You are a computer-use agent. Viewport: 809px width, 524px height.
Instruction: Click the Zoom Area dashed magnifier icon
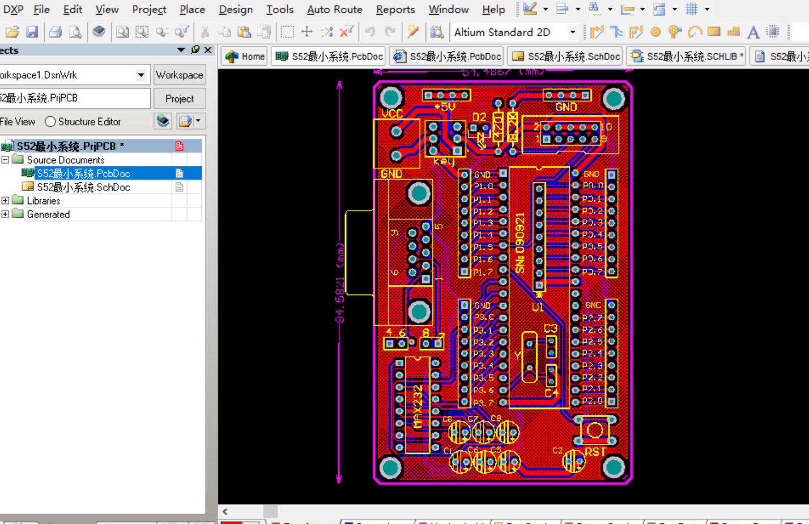pyautogui.click(x=142, y=32)
